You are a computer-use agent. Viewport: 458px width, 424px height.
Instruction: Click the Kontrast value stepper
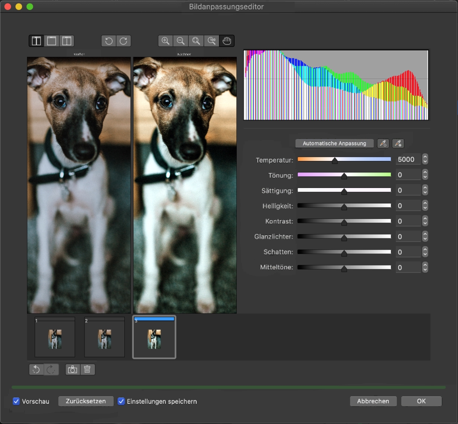pyautogui.click(x=425, y=221)
